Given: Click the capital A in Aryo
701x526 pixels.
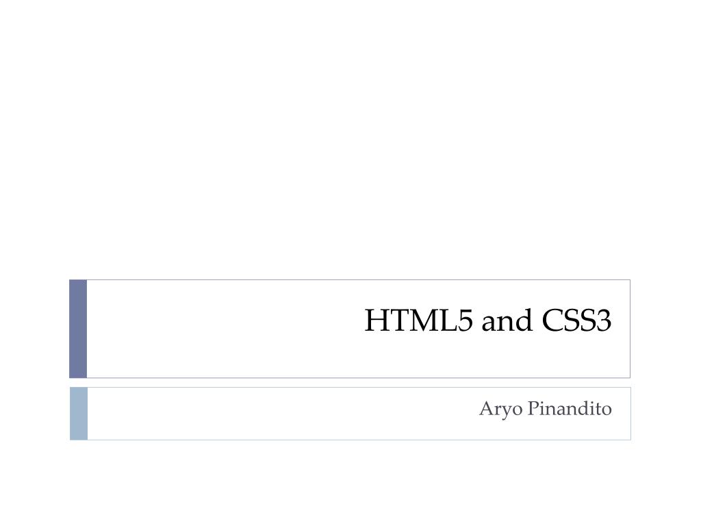Looking at the screenshot, I should (487, 408).
